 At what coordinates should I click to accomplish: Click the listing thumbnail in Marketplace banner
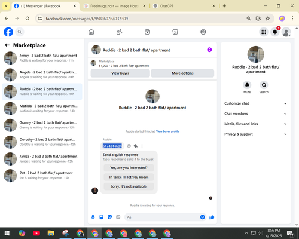tap(93, 63)
